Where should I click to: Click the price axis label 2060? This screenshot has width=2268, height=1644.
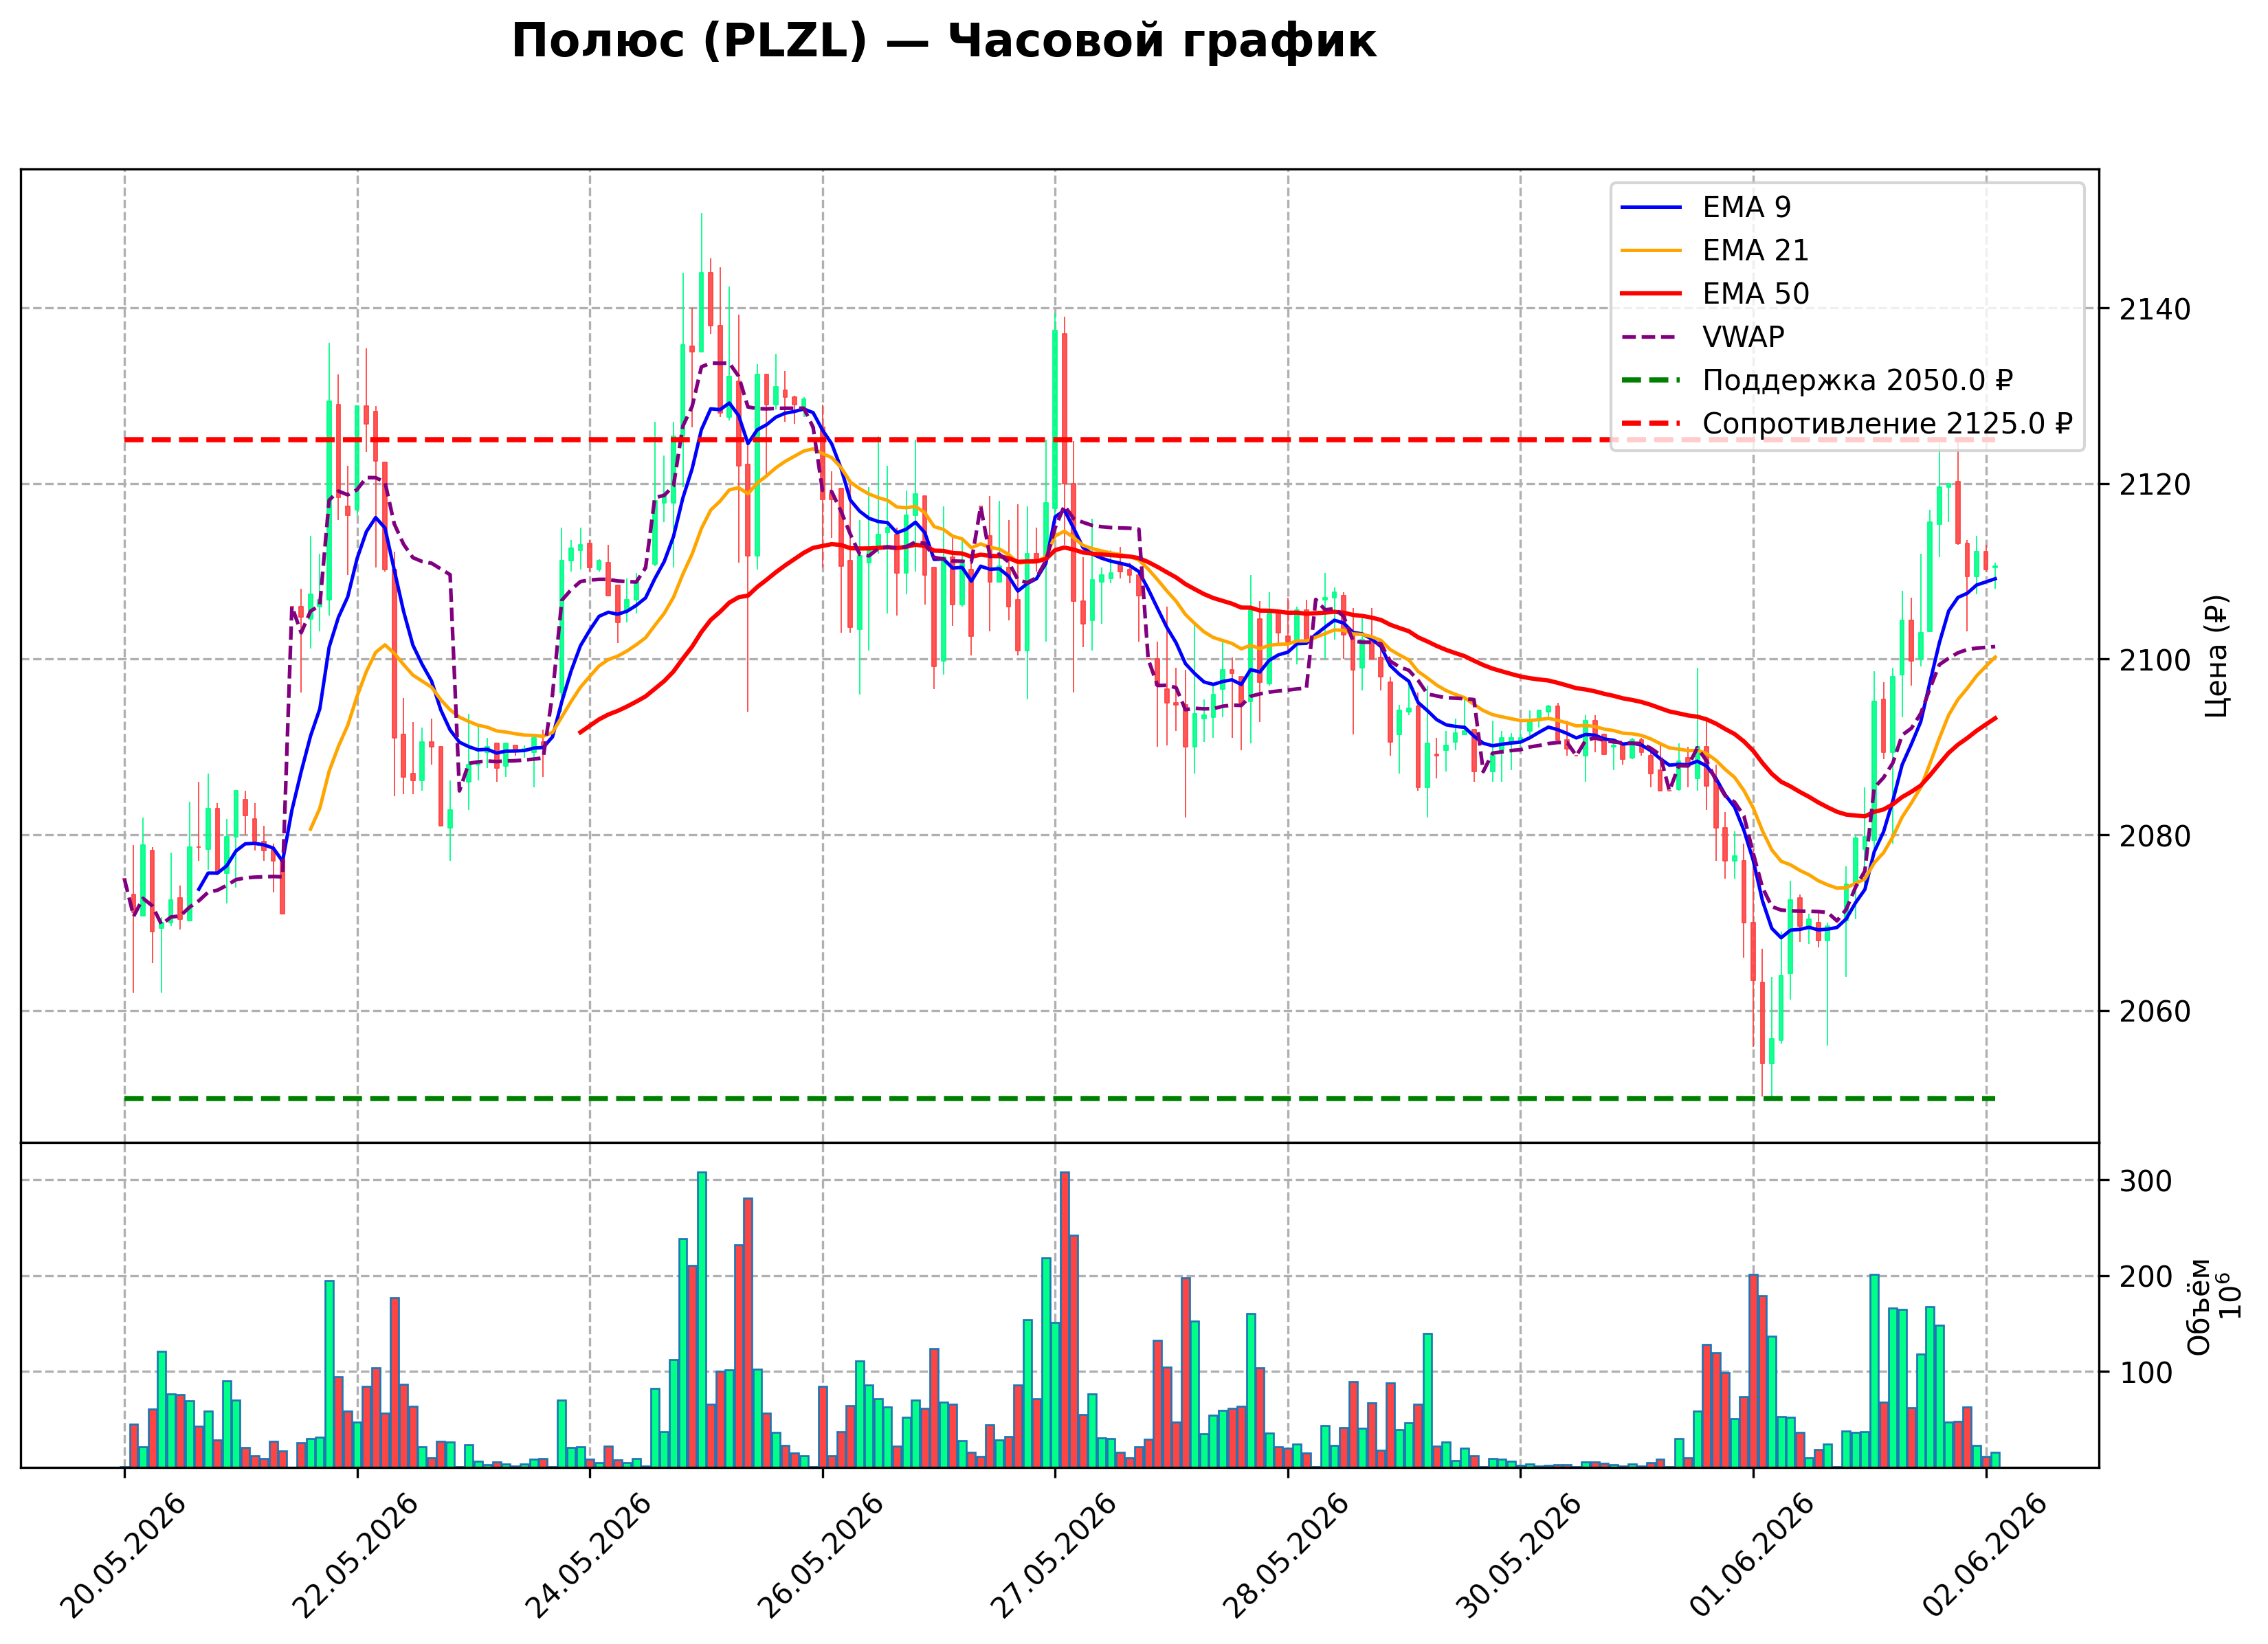pos(2154,1011)
